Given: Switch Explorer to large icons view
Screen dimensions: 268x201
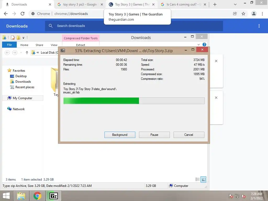Looking at the screenshot, I should pos(203,179).
